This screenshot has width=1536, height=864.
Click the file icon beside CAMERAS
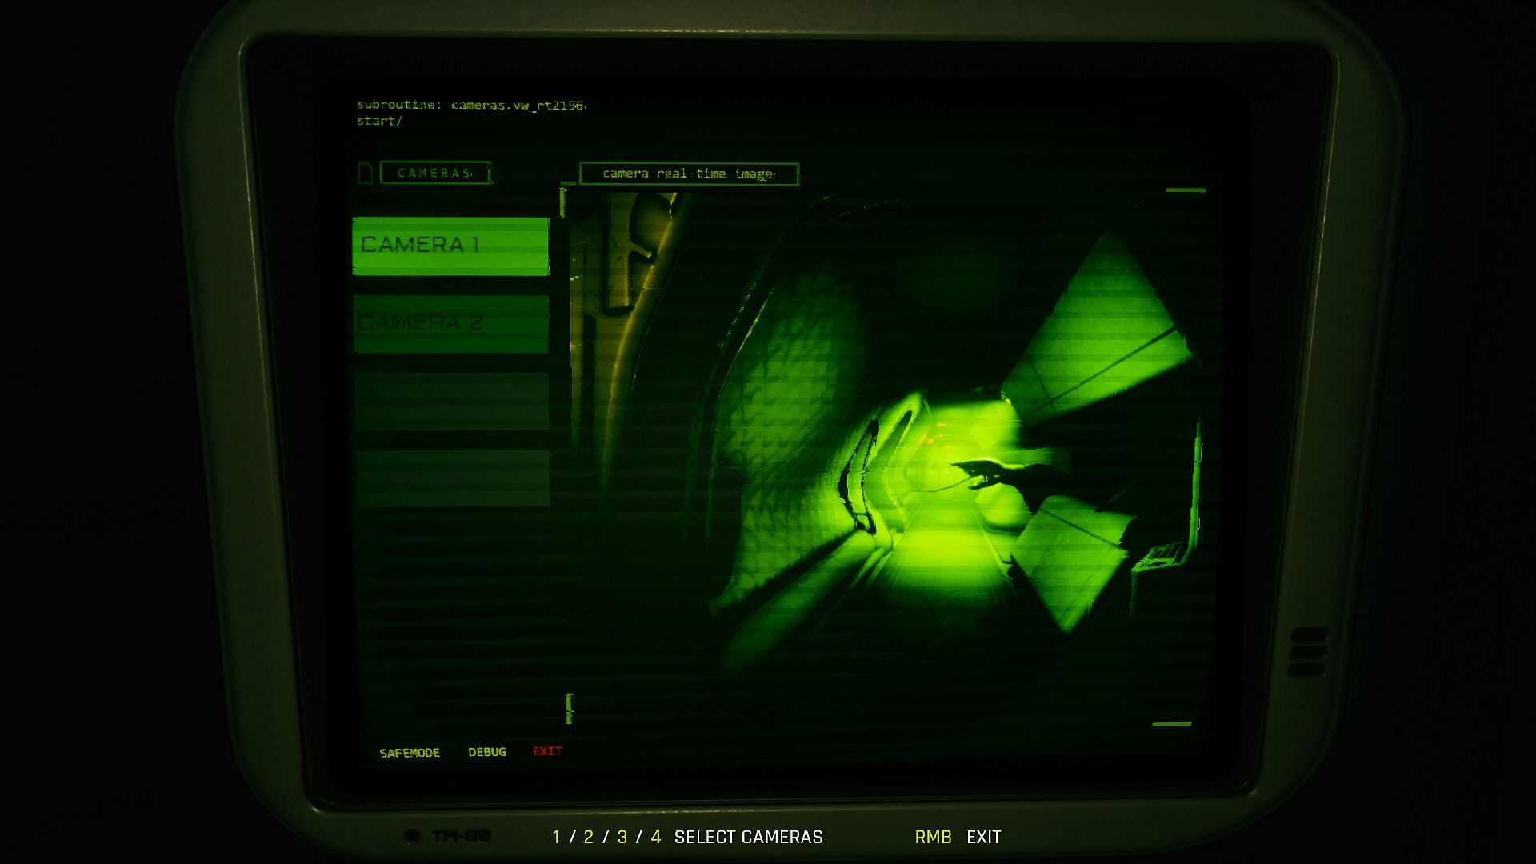point(366,173)
